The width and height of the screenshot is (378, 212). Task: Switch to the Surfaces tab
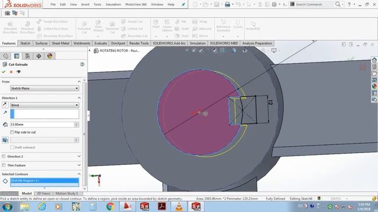[41, 43]
